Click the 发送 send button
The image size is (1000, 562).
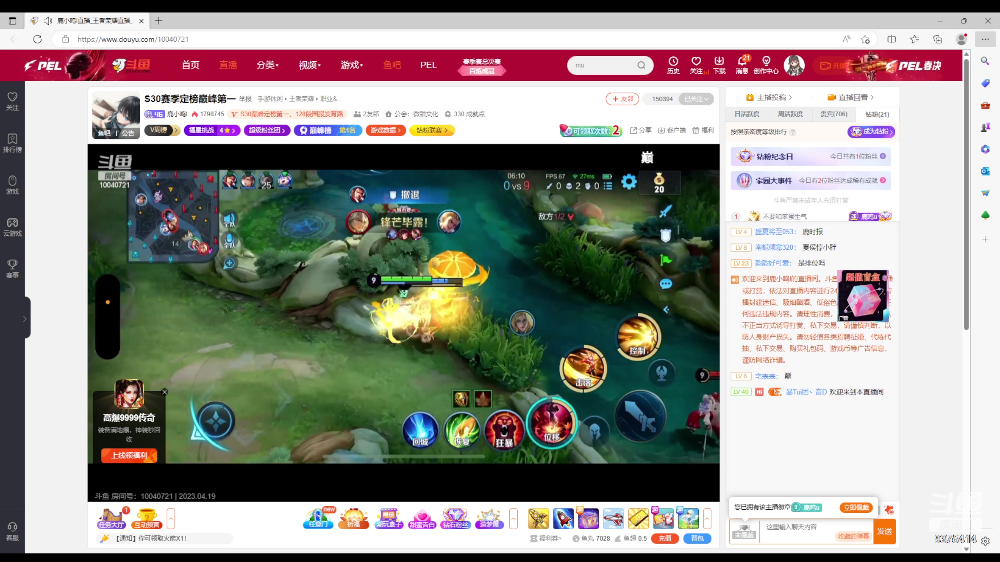884,531
